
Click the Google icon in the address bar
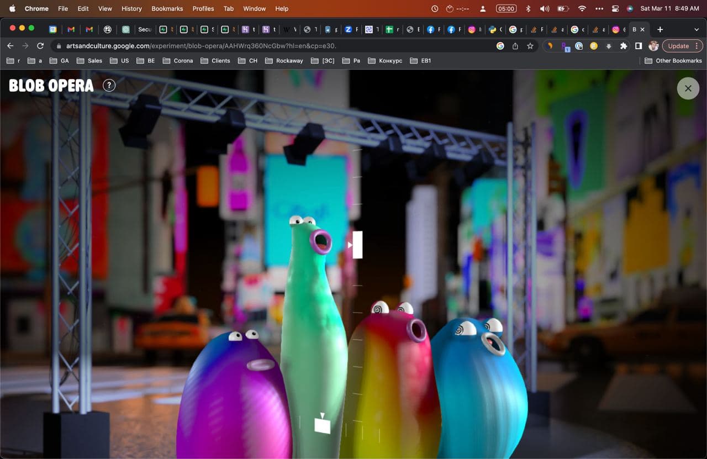tap(500, 46)
